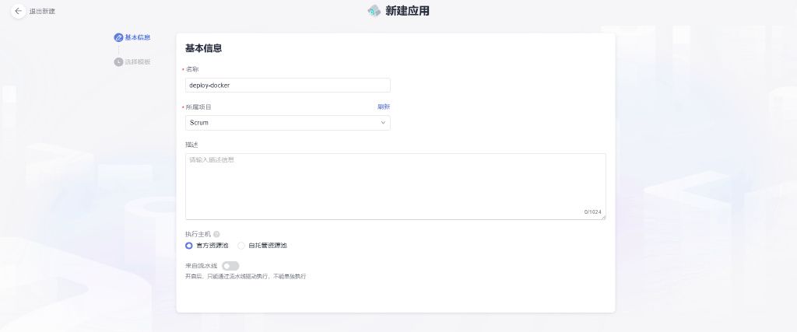Expand project list via chevron arrow
The height and width of the screenshot is (332, 797).
coord(383,123)
